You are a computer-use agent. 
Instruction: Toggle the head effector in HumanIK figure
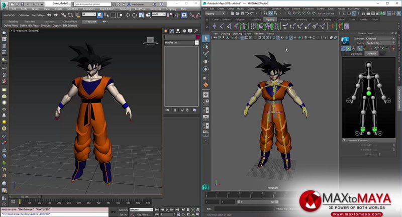tap(369, 65)
